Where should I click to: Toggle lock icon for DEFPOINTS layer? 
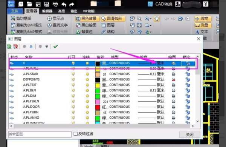188,79
